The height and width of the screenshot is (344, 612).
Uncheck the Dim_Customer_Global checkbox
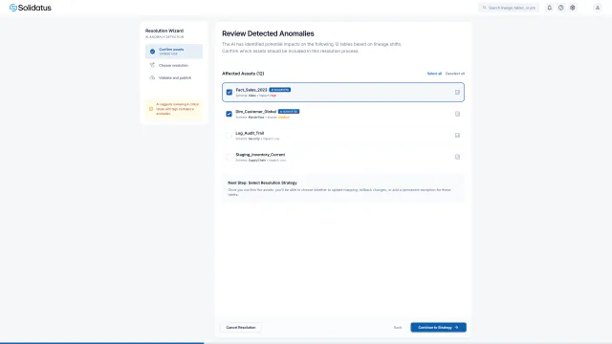229,114
